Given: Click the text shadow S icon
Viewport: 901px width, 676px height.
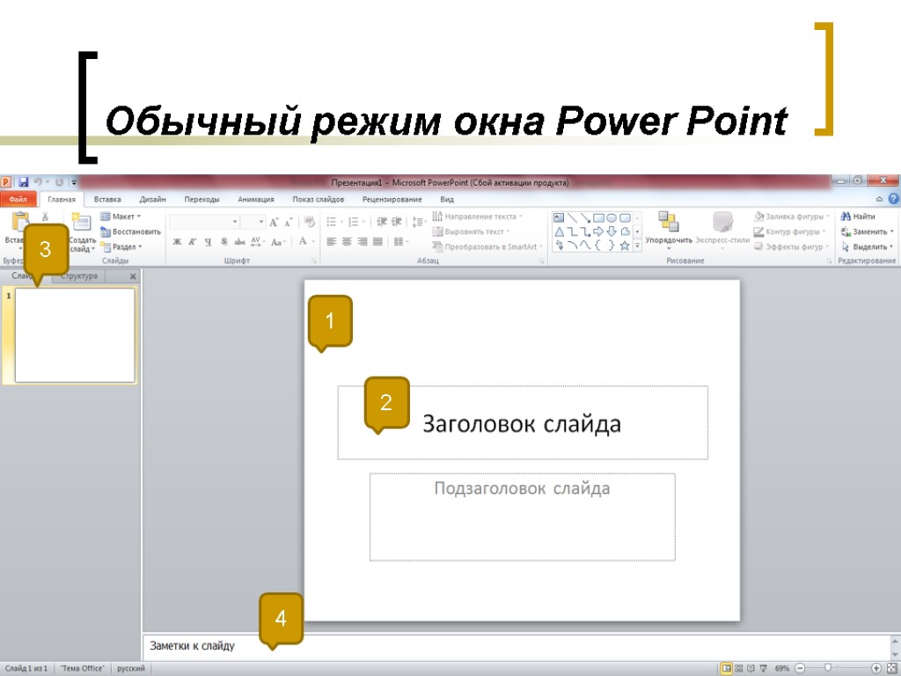Looking at the screenshot, I should [224, 242].
